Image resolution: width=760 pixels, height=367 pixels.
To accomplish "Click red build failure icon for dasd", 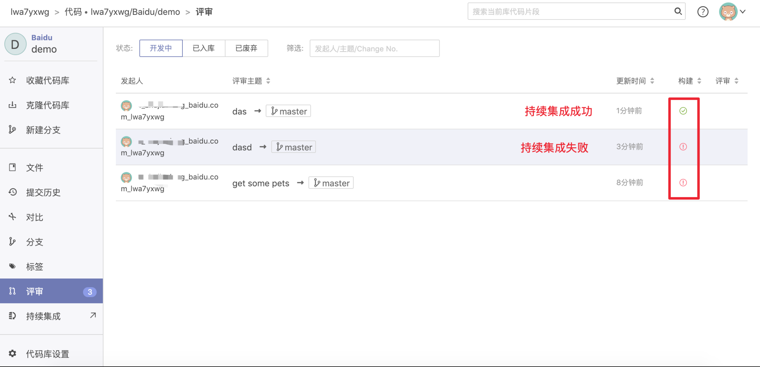I will [683, 147].
